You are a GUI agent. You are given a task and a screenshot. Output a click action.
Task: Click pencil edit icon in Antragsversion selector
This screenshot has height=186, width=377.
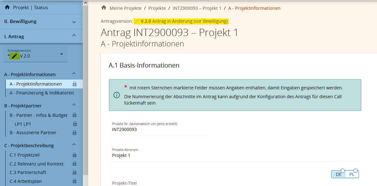pyautogui.click(x=14, y=56)
